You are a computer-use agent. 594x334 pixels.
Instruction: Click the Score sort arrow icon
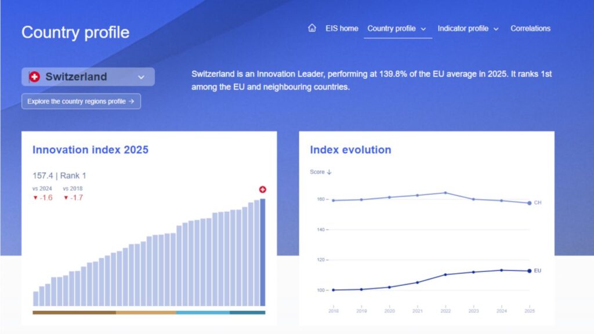click(x=329, y=172)
